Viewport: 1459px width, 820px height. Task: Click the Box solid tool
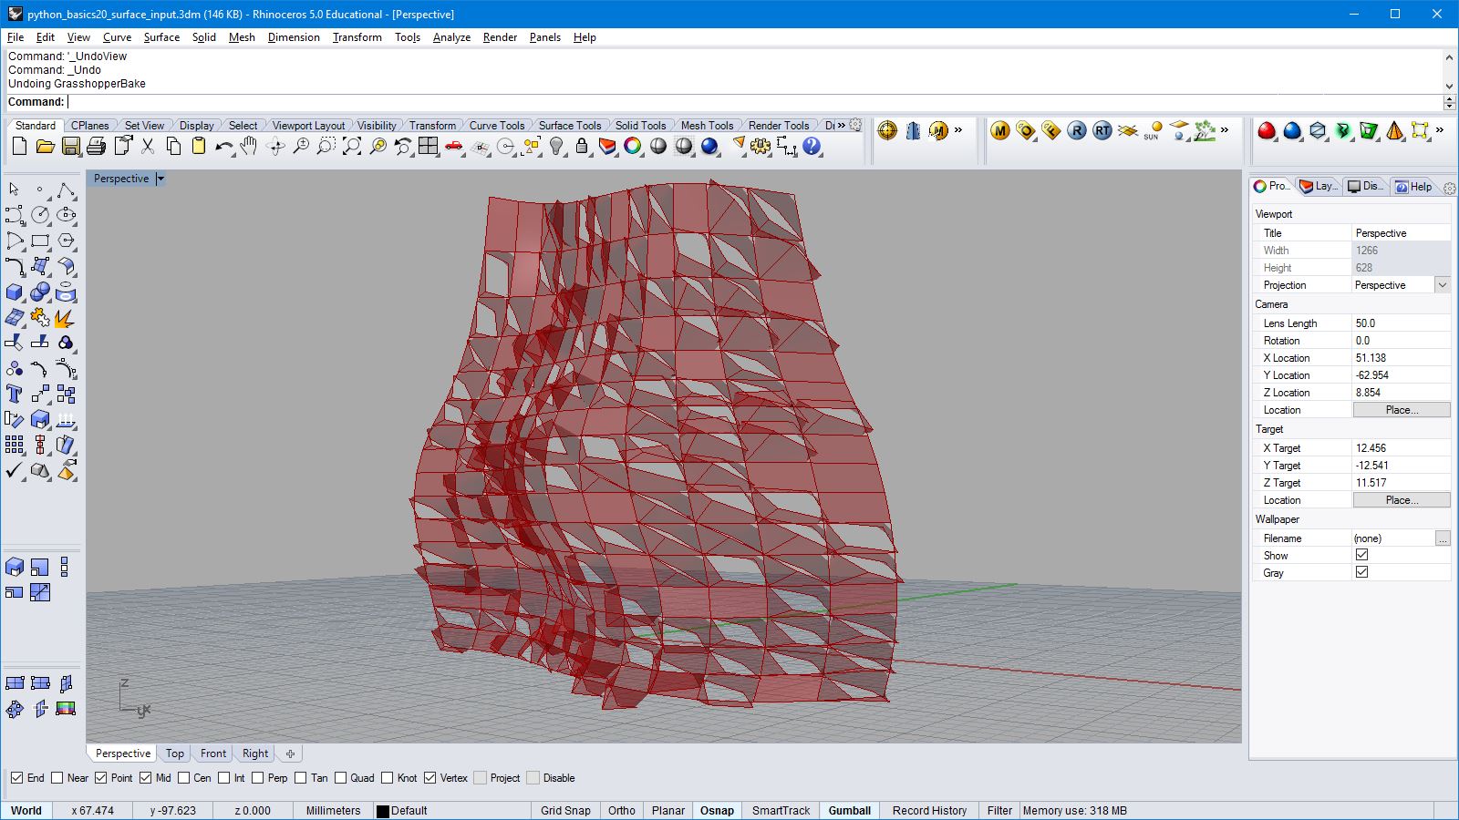[x=15, y=292]
